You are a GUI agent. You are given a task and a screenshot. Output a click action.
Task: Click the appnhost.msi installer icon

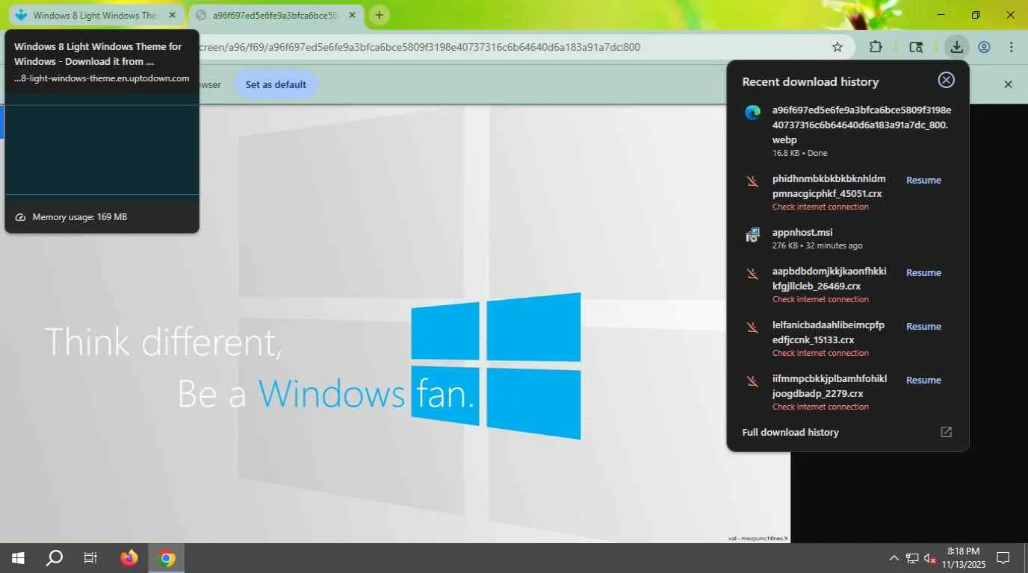tap(752, 235)
